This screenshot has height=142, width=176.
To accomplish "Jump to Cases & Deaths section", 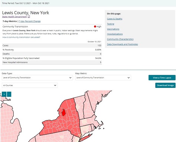I will [x=114, y=19].
